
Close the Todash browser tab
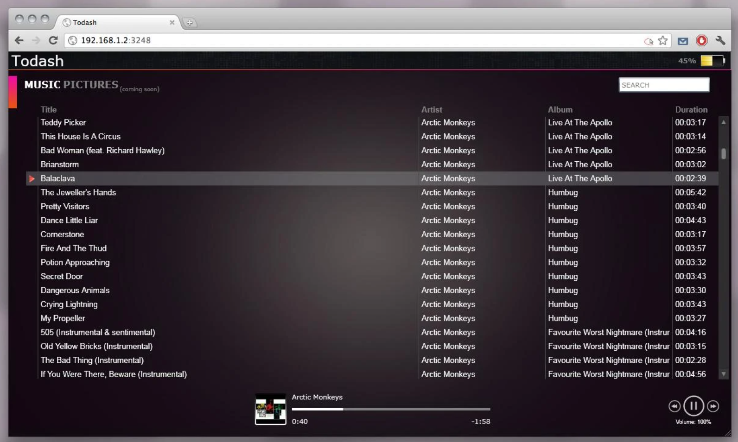coord(172,22)
